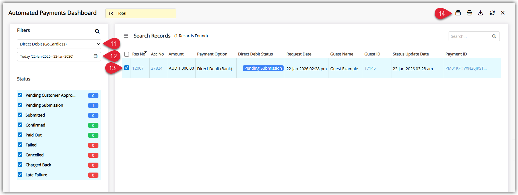Click the Request Date column header
The height and width of the screenshot is (195, 518).
point(299,54)
